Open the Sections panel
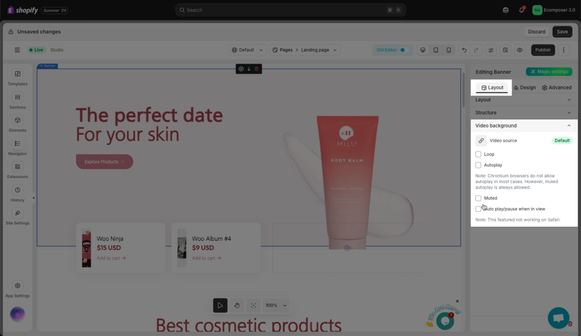 (x=18, y=101)
